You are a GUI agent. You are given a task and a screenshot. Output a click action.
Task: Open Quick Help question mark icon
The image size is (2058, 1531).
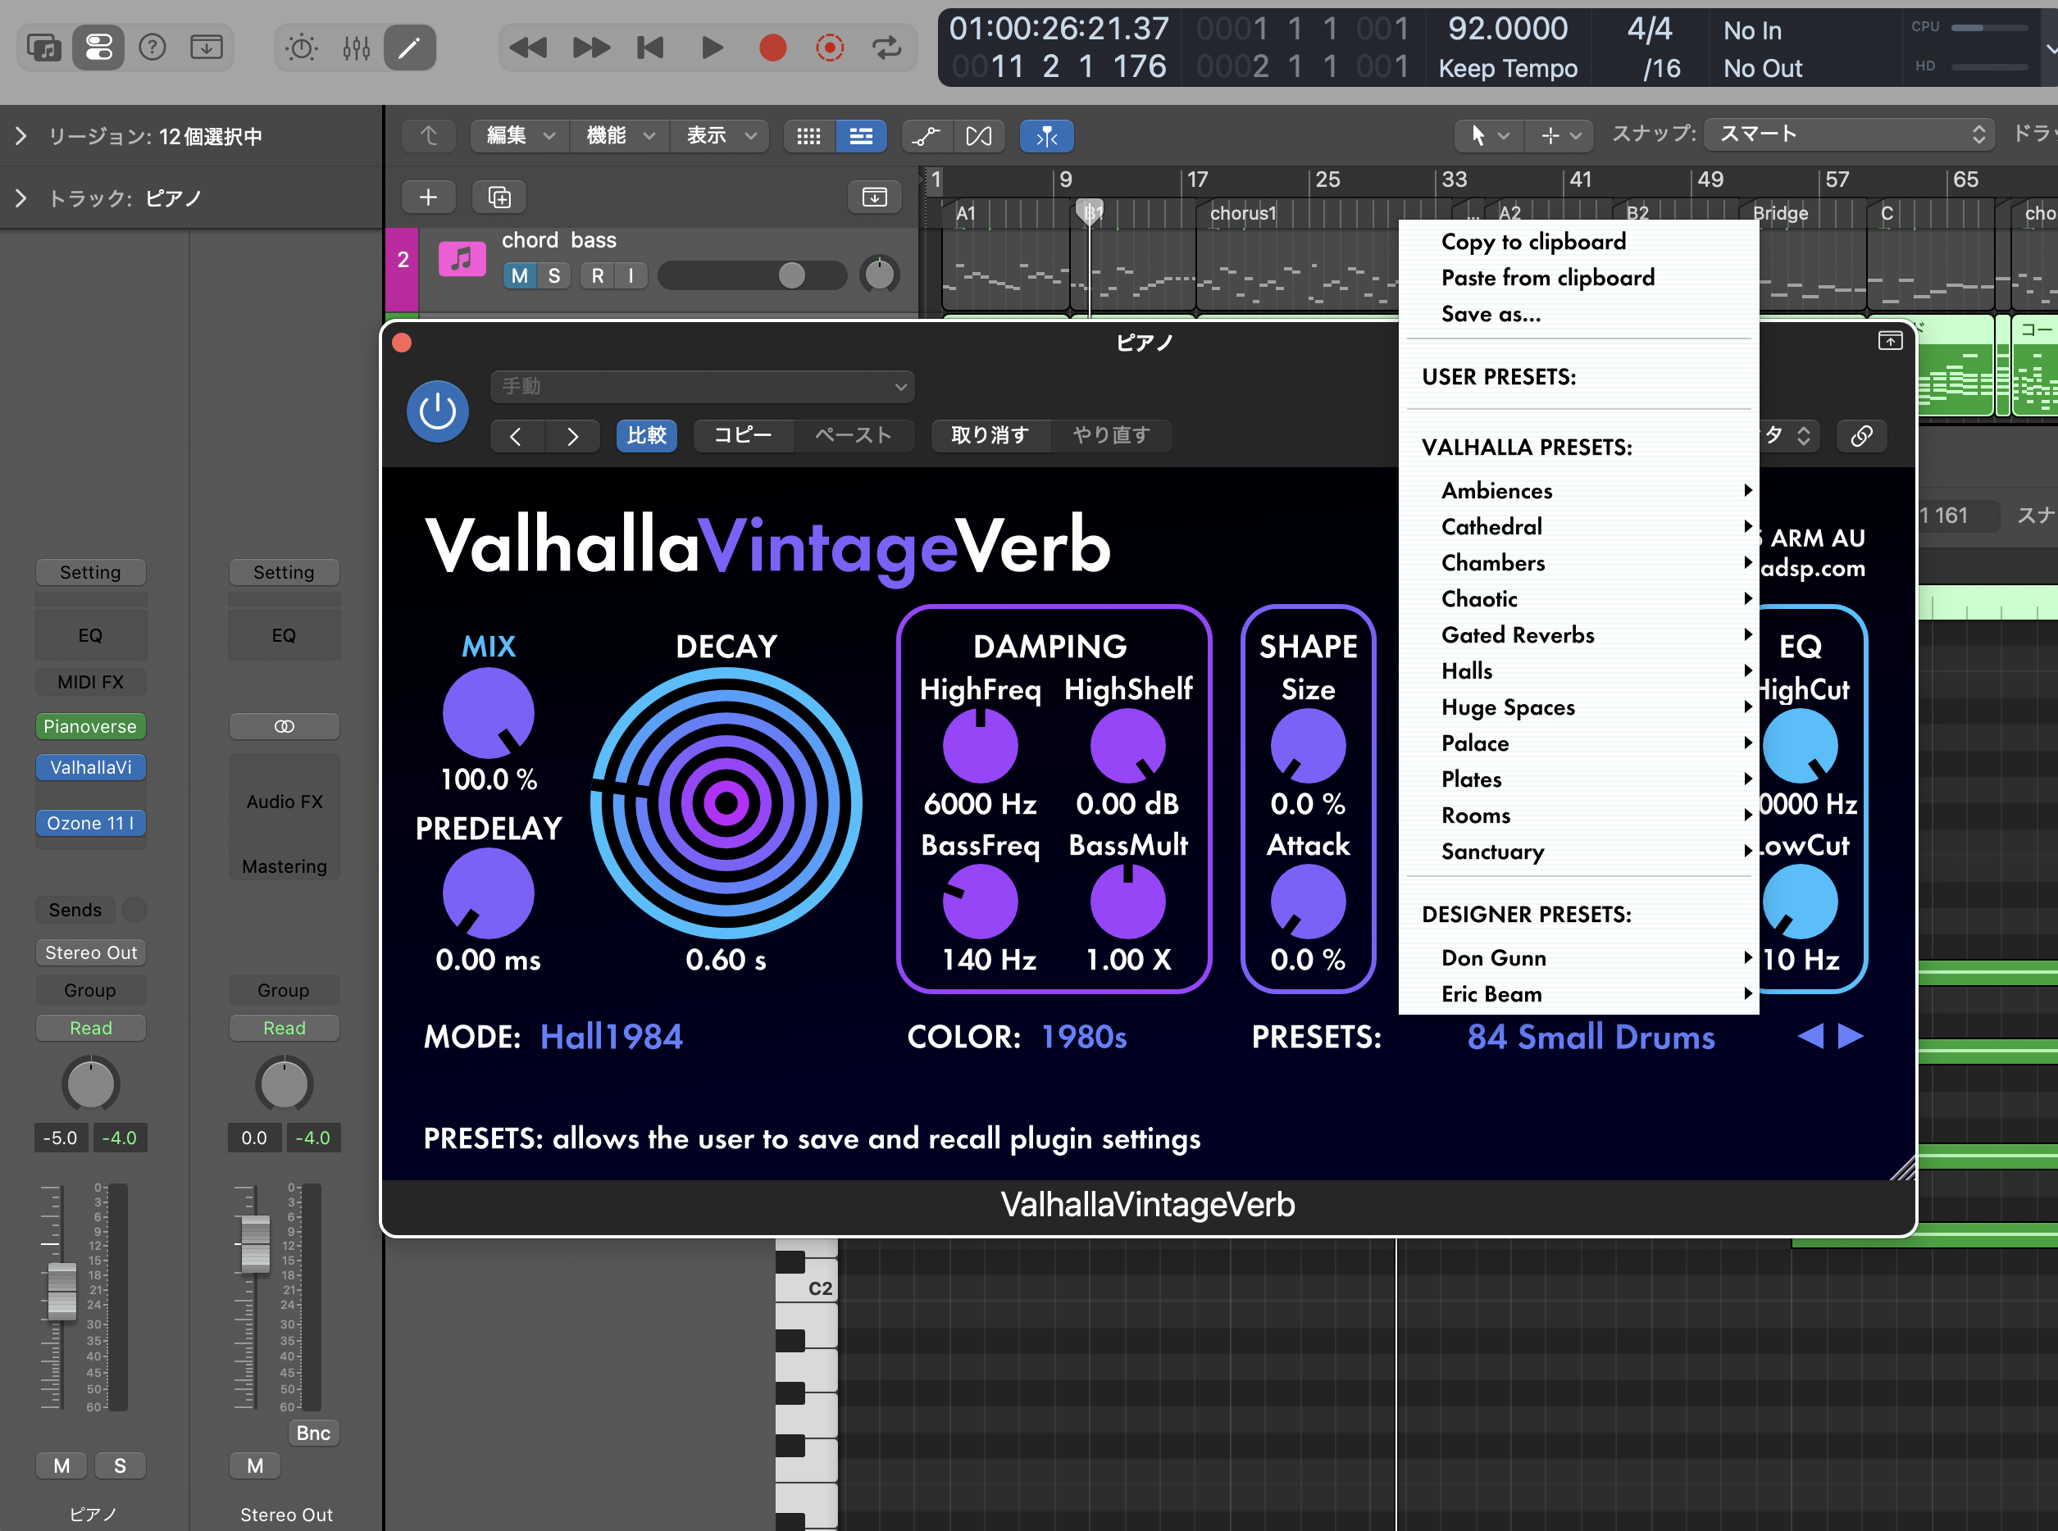(152, 48)
